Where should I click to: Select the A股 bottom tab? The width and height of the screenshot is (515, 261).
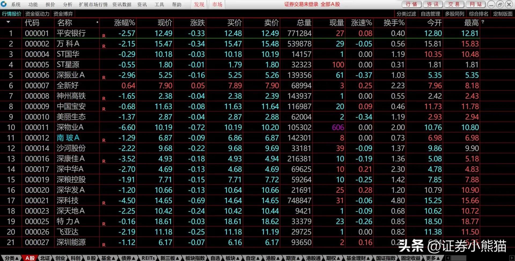pyautogui.click(x=30, y=258)
